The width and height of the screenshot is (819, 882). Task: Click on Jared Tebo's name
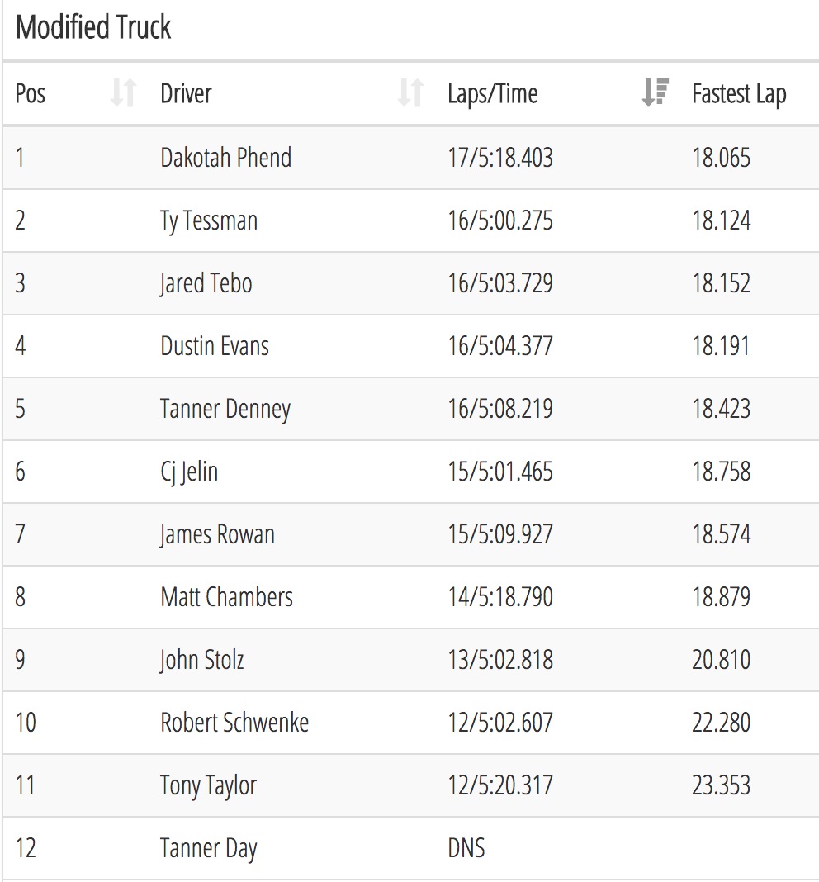[206, 283]
